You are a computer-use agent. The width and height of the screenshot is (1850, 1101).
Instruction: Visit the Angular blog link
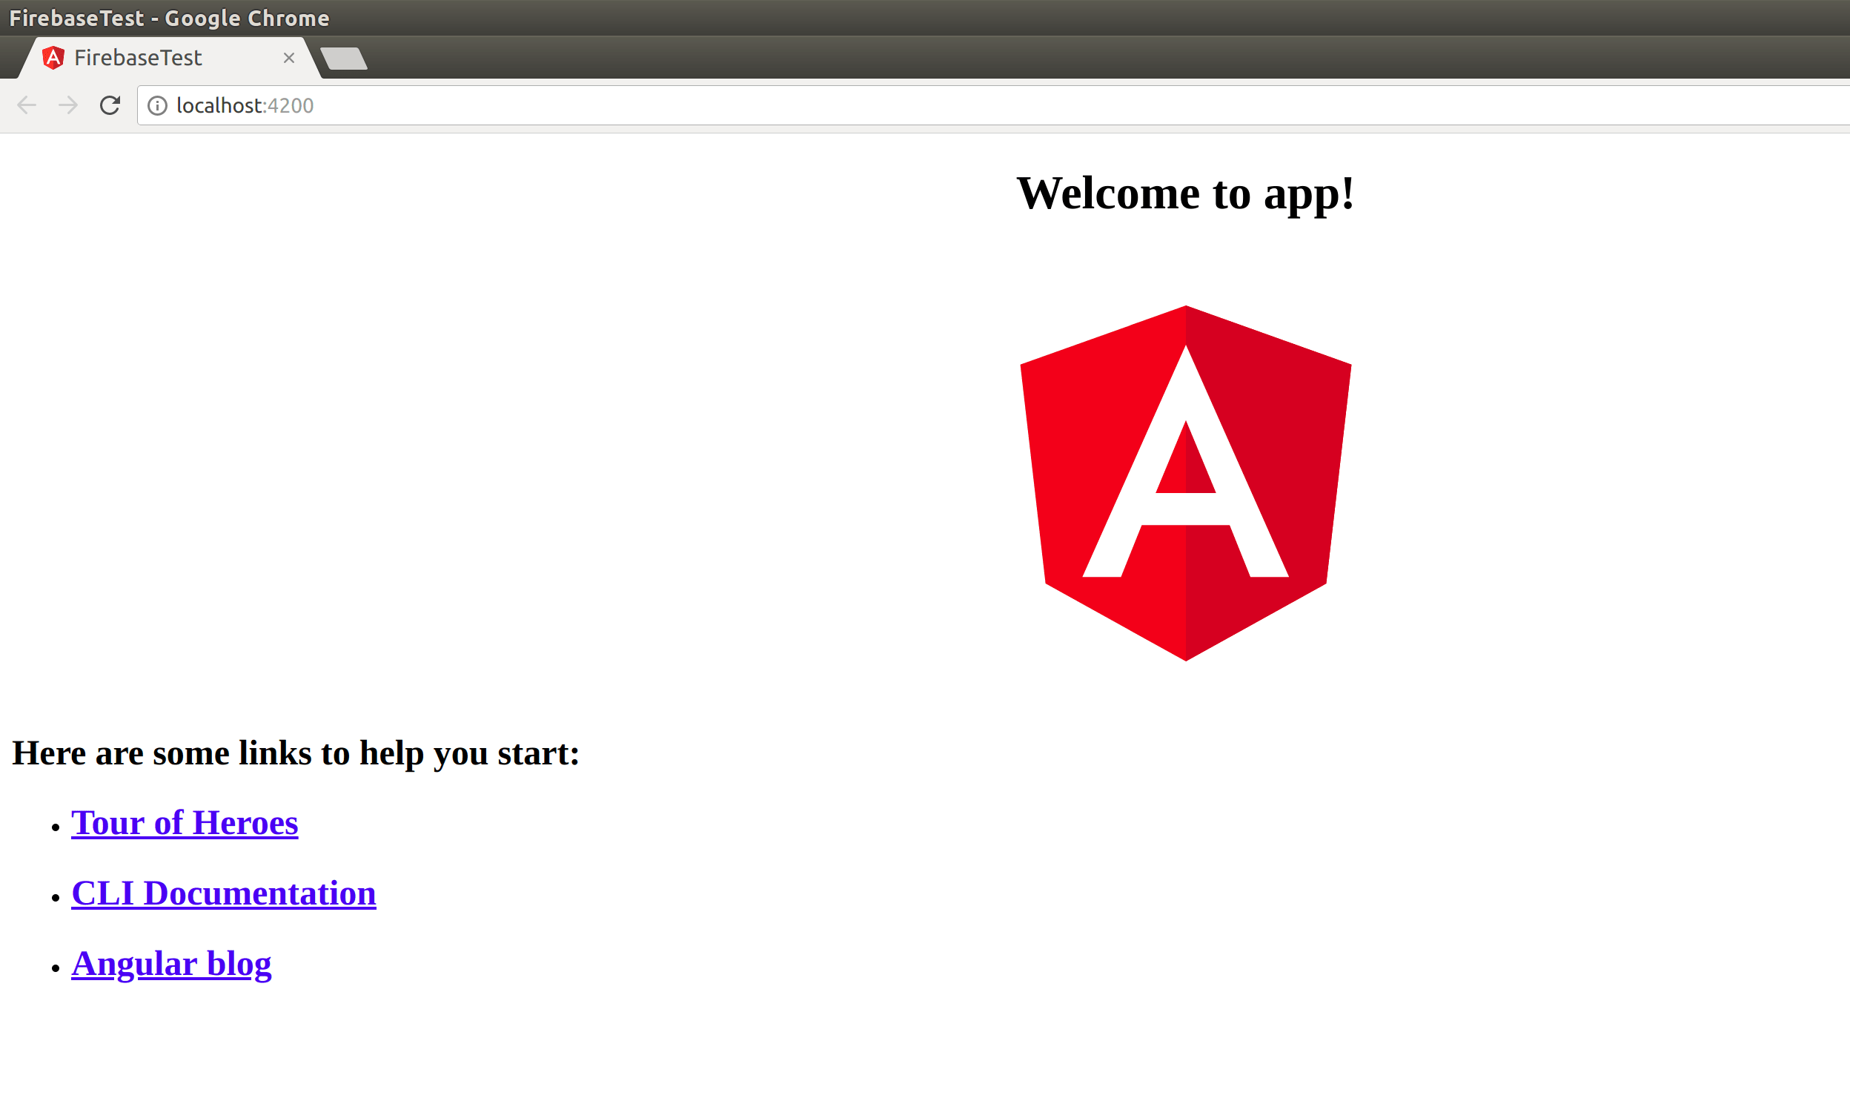pyautogui.click(x=171, y=964)
